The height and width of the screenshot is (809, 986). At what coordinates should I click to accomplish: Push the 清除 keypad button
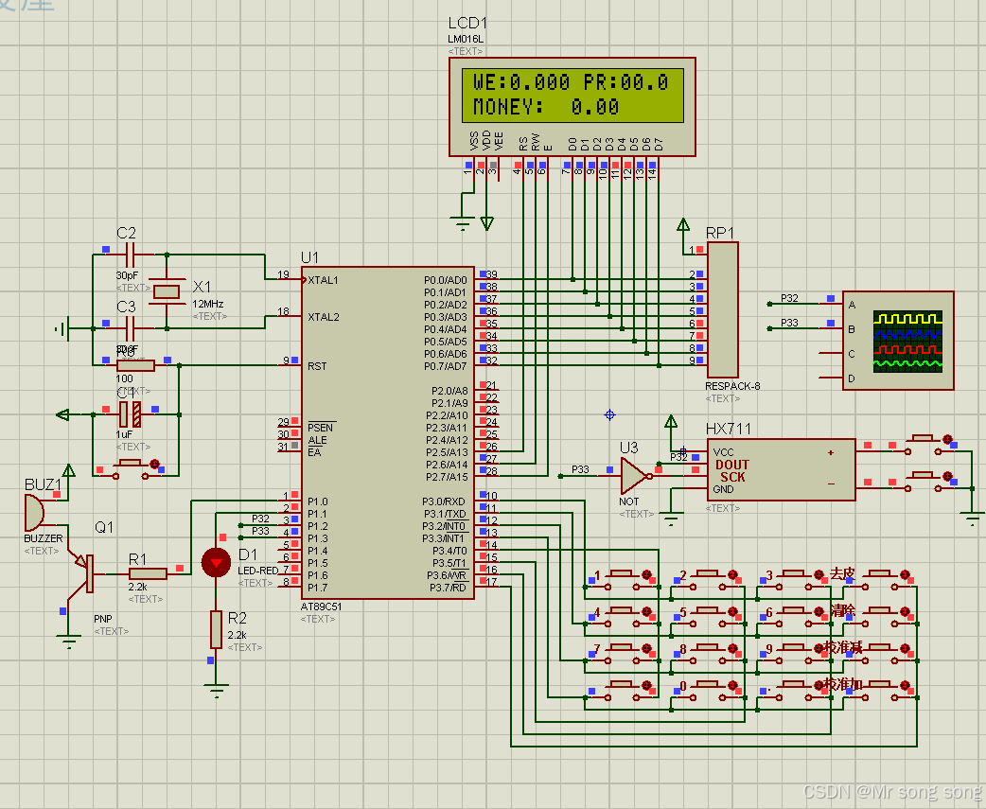880,617
